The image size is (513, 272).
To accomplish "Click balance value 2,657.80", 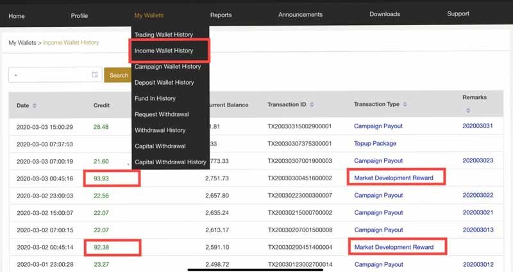I will click(x=217, y=196).
